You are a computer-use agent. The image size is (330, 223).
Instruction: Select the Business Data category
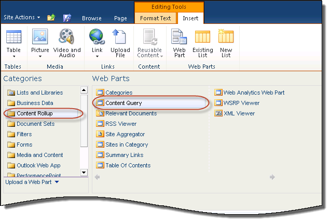click(30, 103)
